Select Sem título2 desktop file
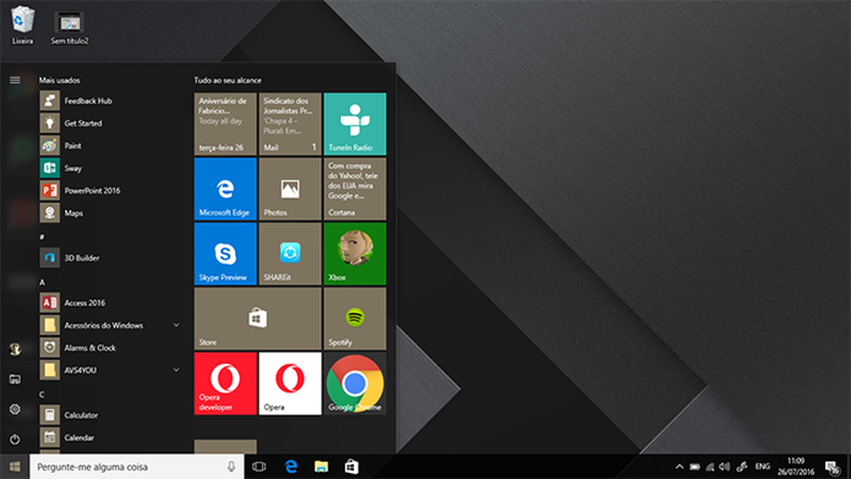 point(69,27)
